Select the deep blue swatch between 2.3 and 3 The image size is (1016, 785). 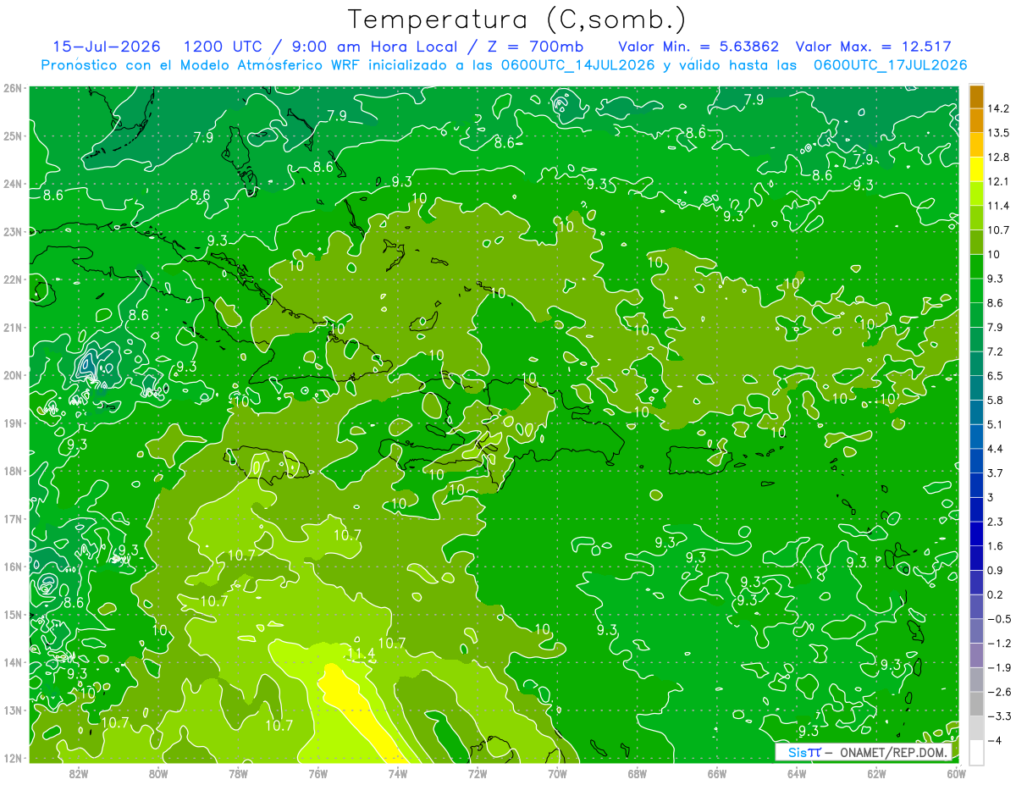tap(976, 509)
